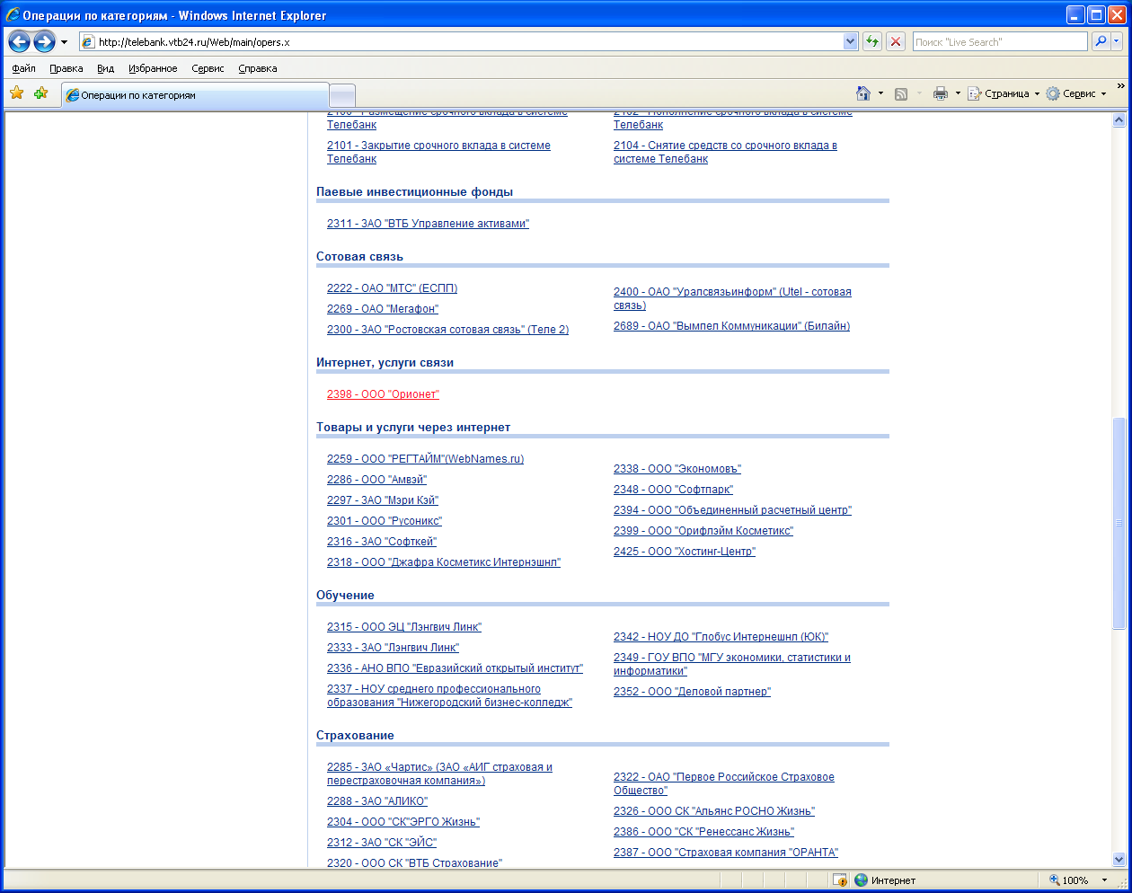
Task: Open the Print options dropdown arrow
Action: (x=958, y=93)
